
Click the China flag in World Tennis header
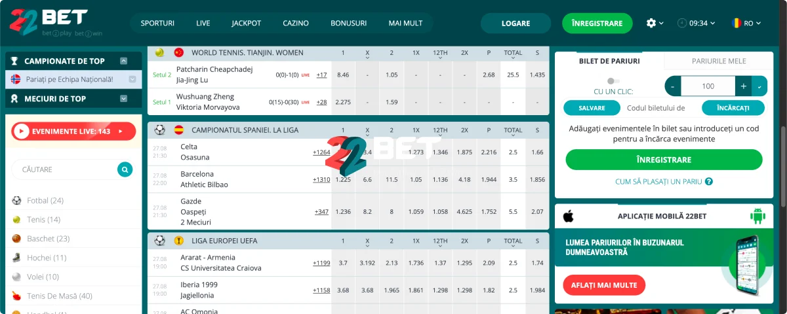click(178, 52)
